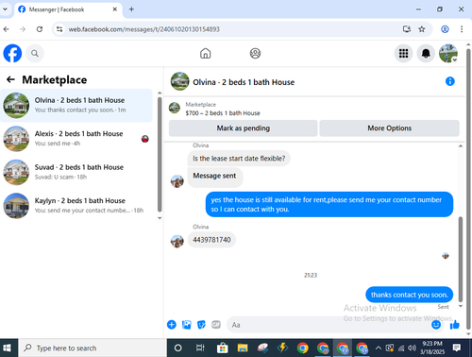Open Microsoft Store from taskbar
Screen dimensions: 472x357
coord(223,348)
